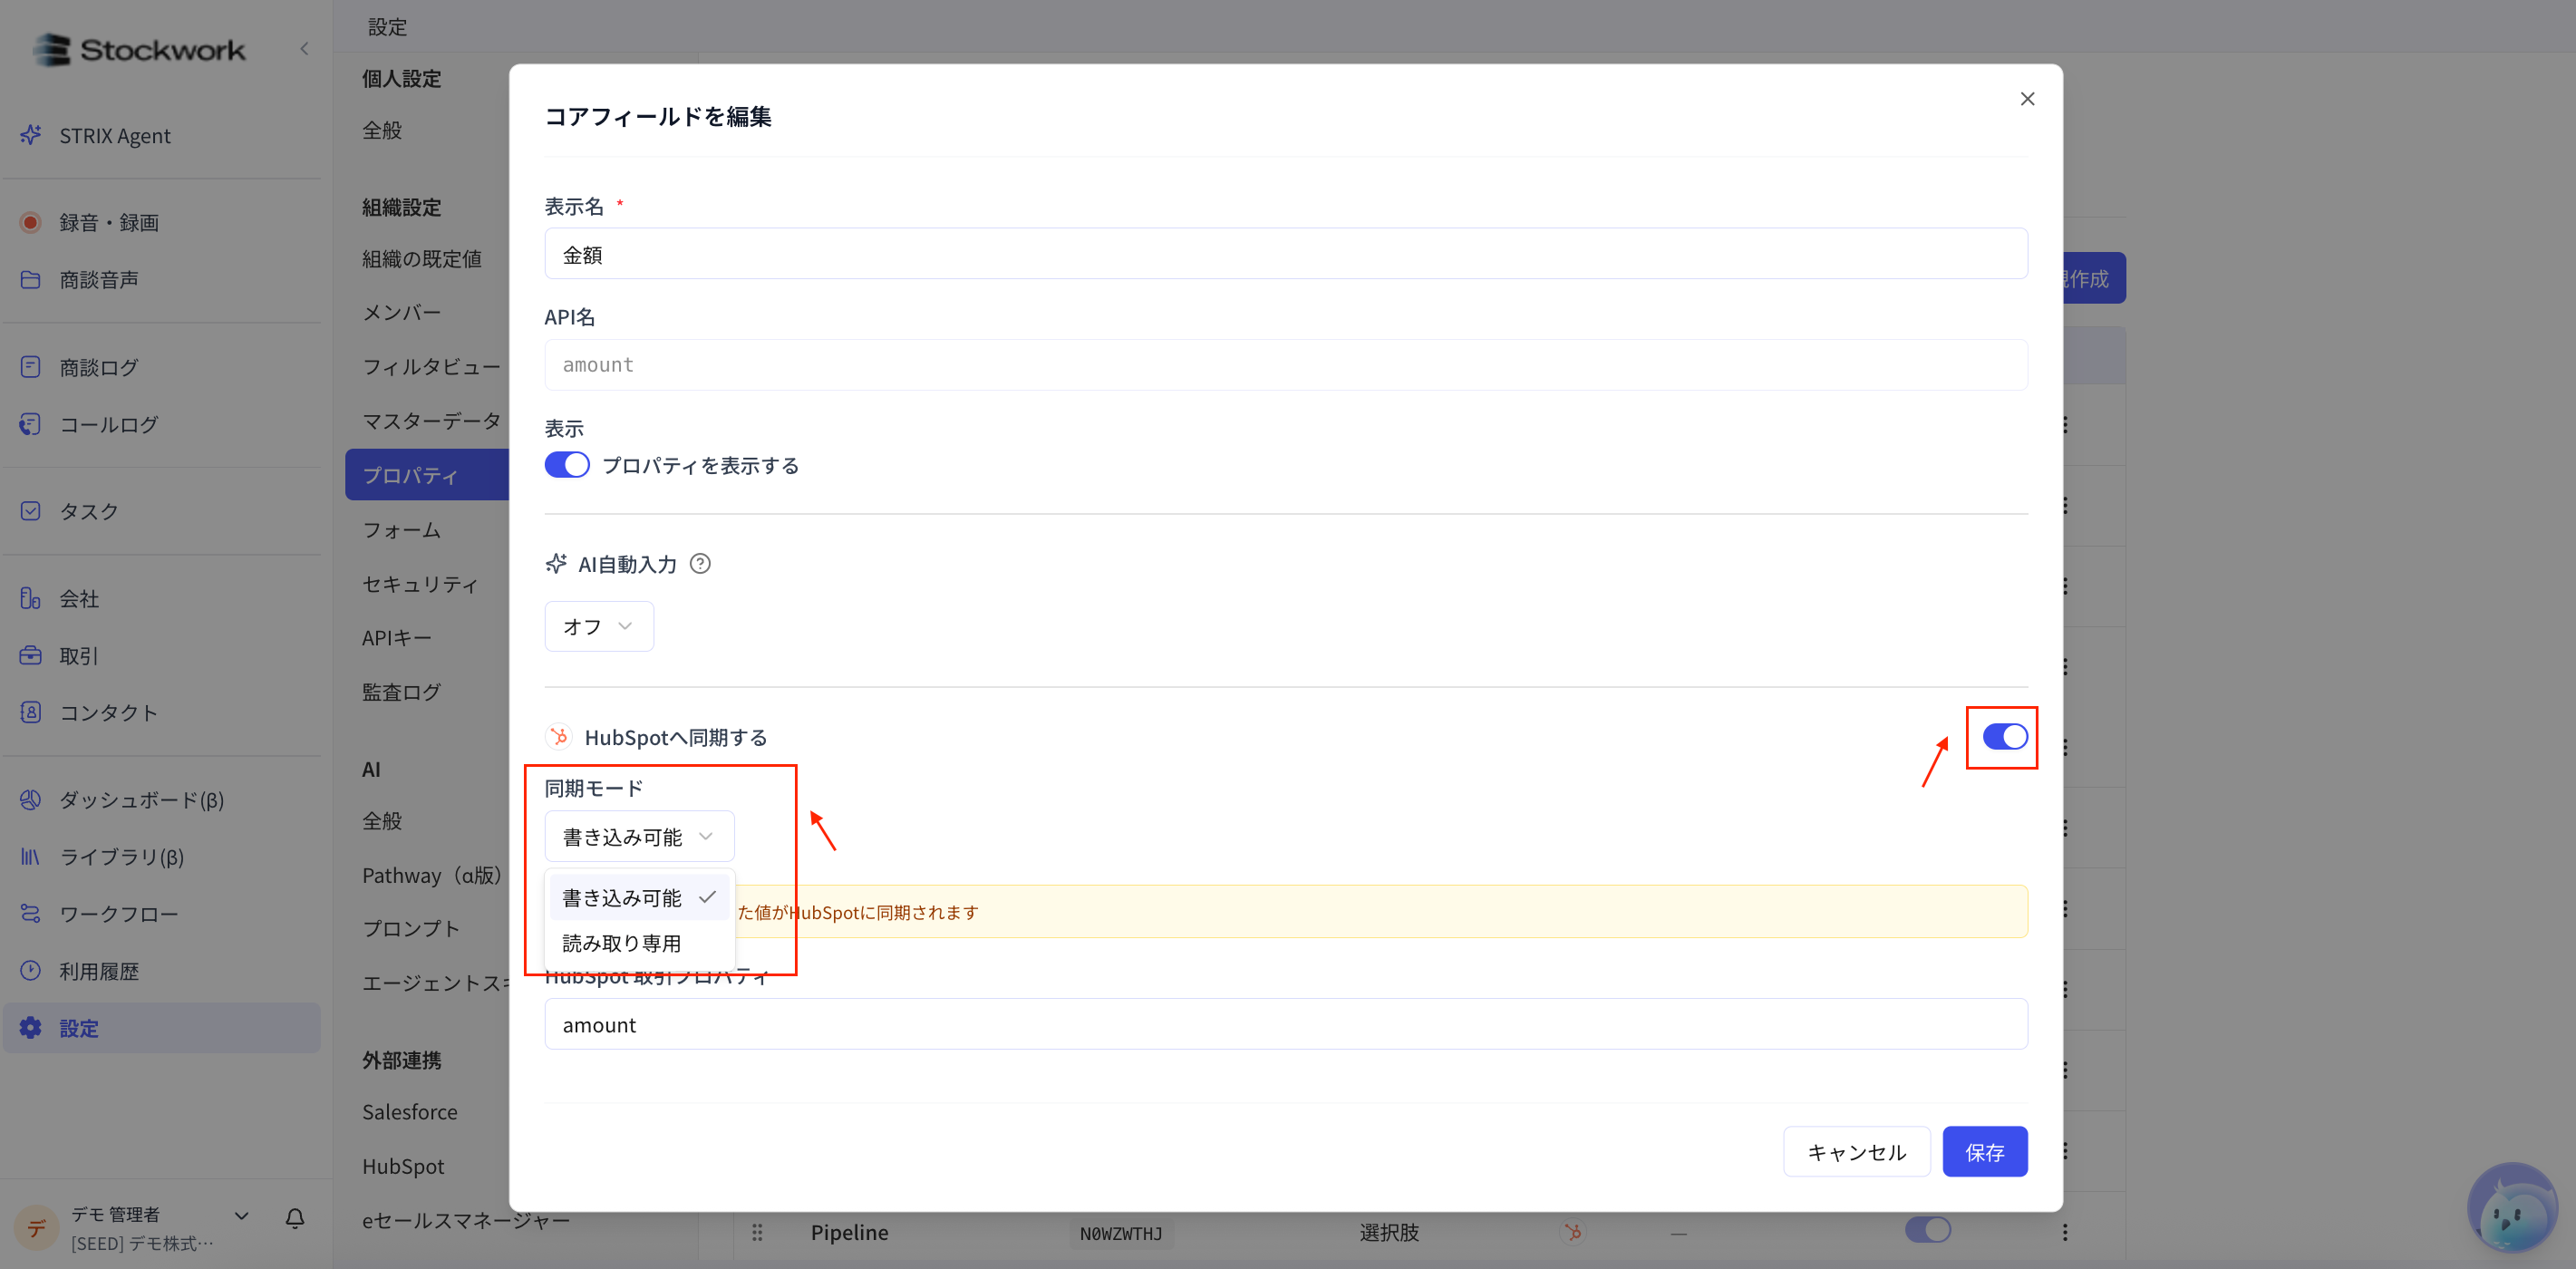Screen dimensions: 2576x1269
Task: Click the API名 amount field
Action: [1286, 365]
